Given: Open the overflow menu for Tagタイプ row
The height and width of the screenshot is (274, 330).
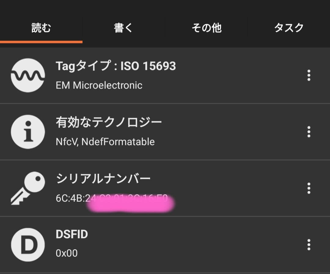Looking at the screenshot, I should (309, 75).
